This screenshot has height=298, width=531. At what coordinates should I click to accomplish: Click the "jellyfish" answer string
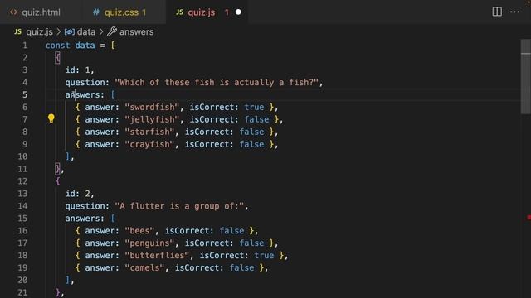point(152,119)
